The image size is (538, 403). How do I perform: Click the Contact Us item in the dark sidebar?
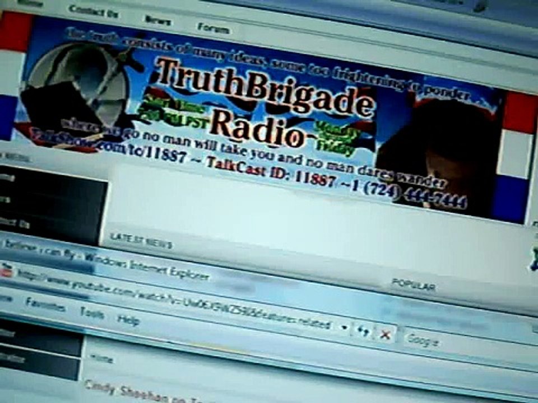15,223
